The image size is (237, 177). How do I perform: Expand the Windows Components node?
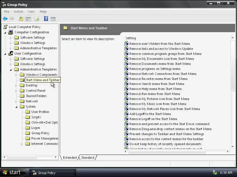[x=16, y=75]
